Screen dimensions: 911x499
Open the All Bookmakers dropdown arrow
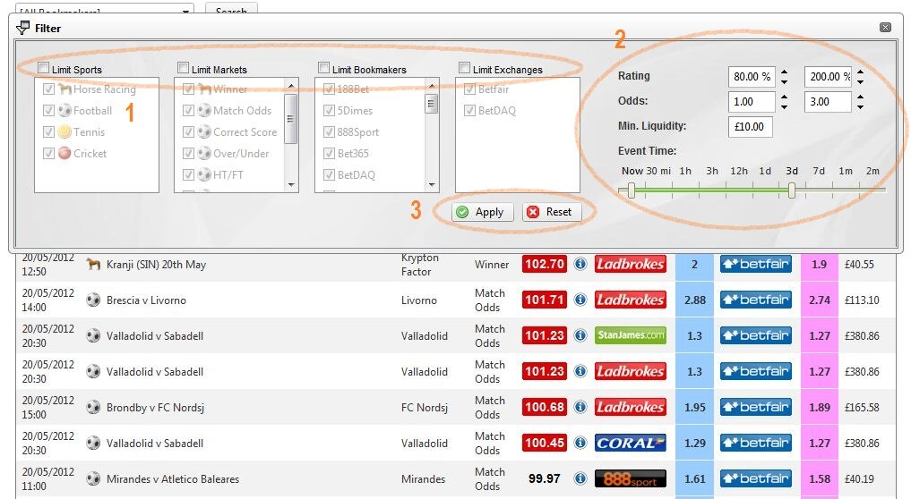(x=185, y=11)
